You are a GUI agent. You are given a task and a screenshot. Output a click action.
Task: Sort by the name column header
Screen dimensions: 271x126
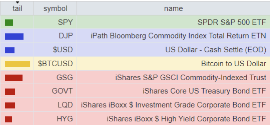pyautogui.click(x=173, y=8)
